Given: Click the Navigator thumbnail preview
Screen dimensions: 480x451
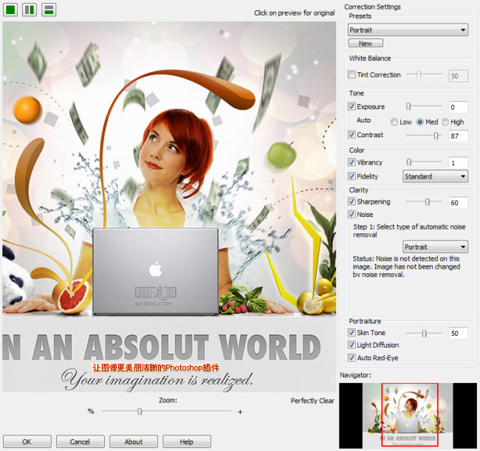Looking at the screenshot, I should coord(408,414).
